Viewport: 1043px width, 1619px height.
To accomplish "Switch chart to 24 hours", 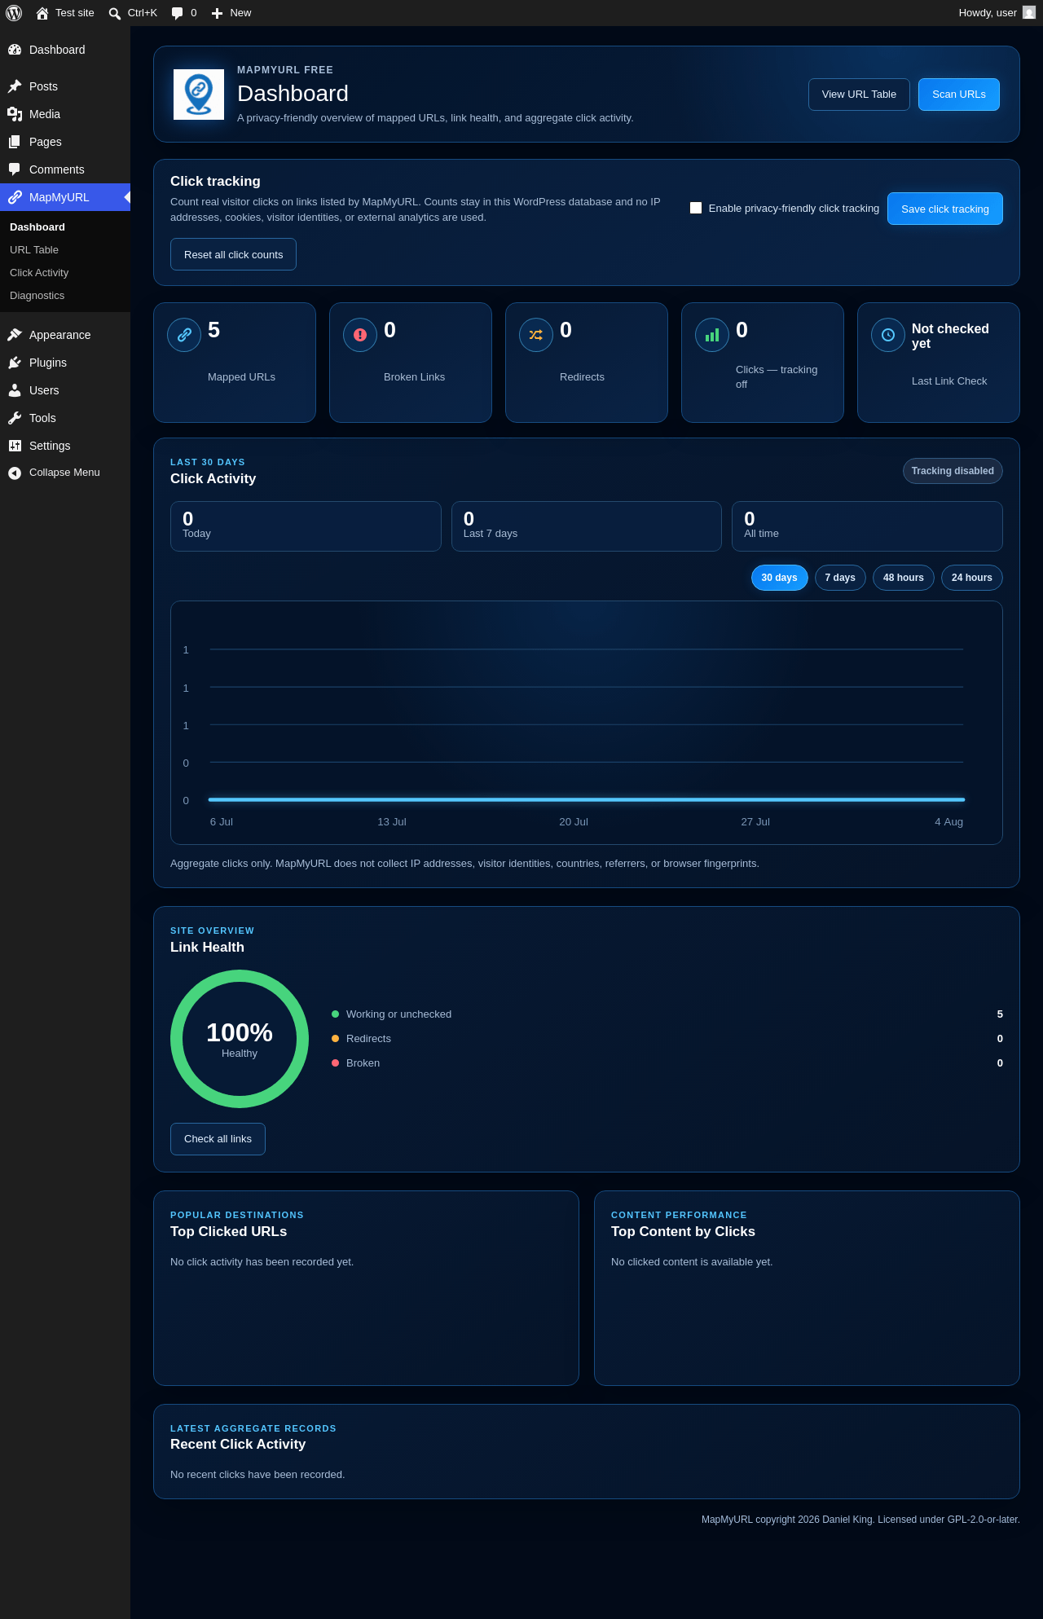I will (x=972, y=578).
